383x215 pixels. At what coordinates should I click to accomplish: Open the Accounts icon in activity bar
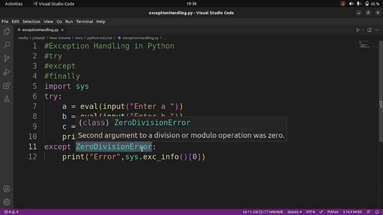[7, 189]
